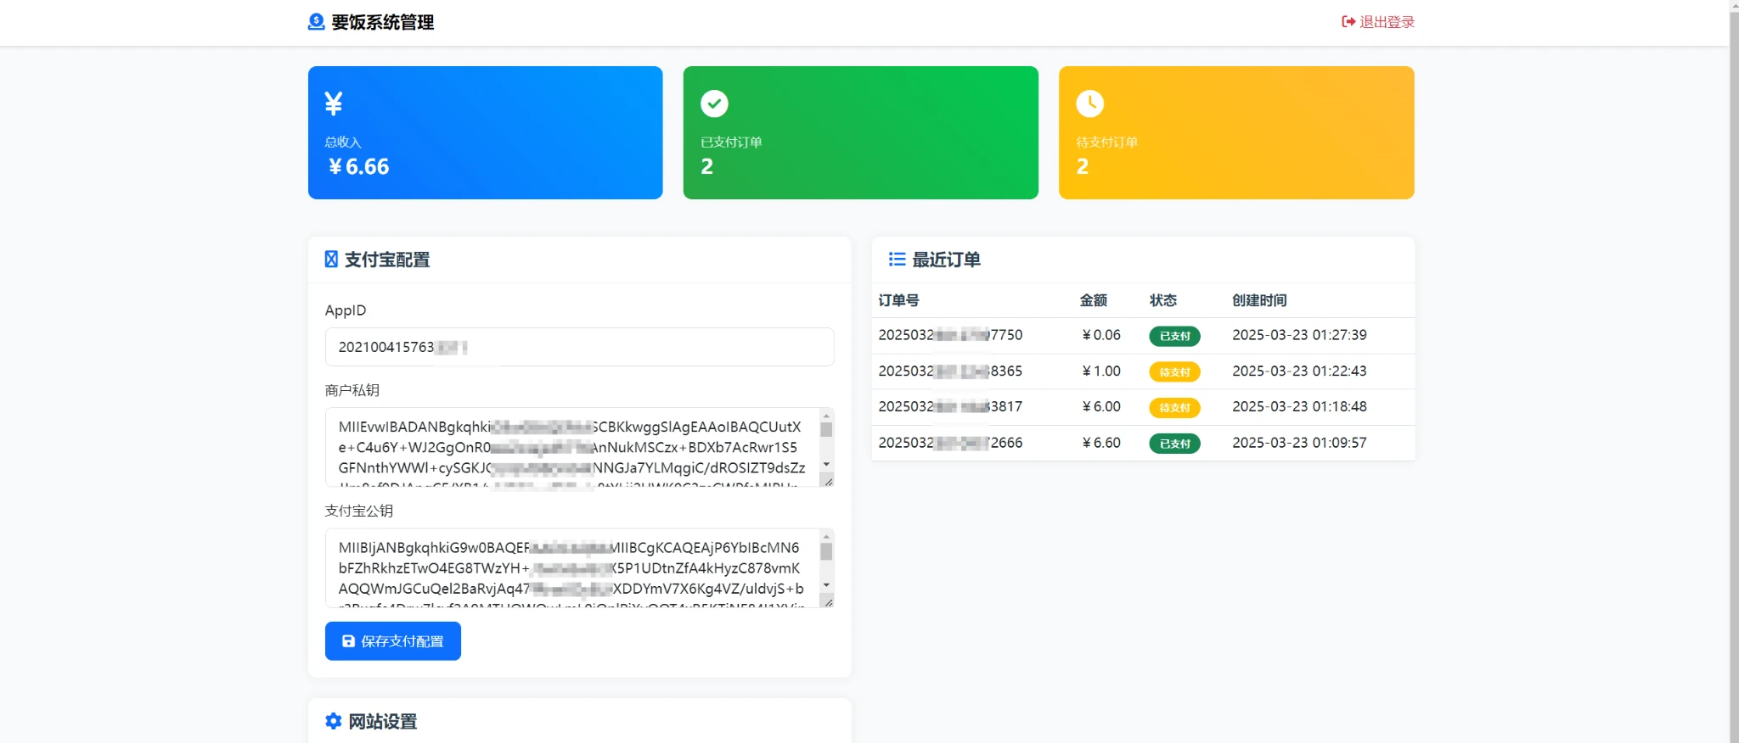Focus the AppID input field

tap(578, 347)
